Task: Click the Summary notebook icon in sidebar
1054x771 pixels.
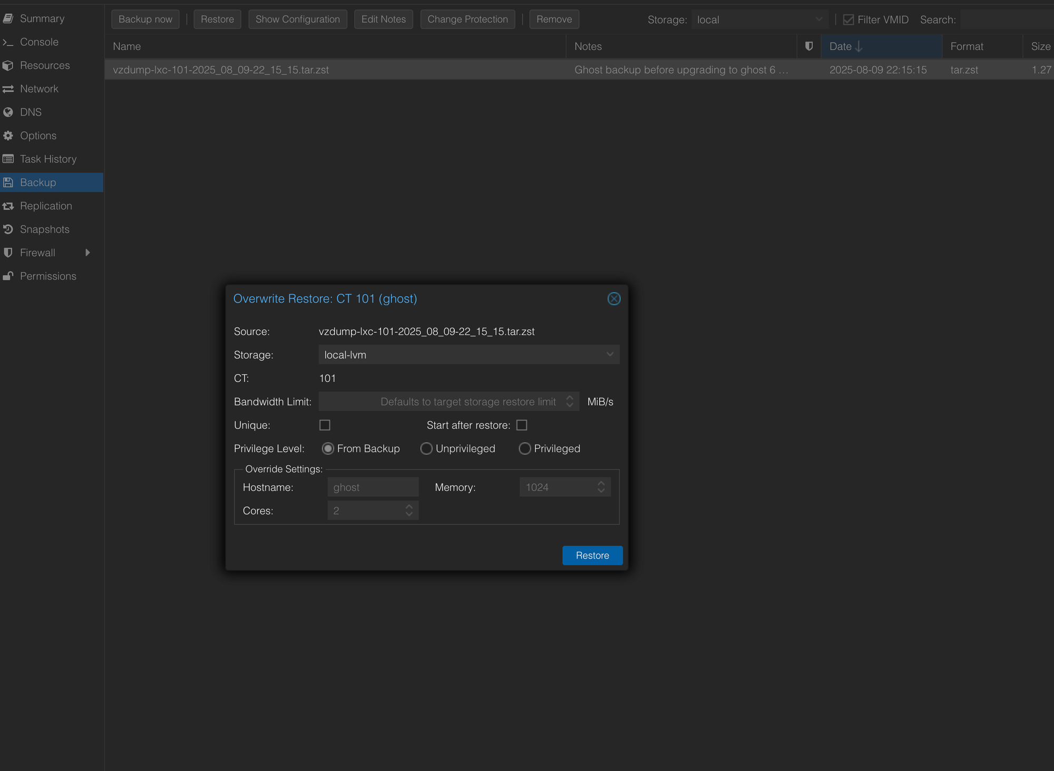Action: pos(8,18)
